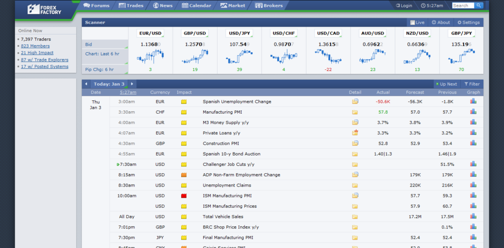Open the calendar Filter options
Viewport: 504px width, 248px height.
[472, 84]
